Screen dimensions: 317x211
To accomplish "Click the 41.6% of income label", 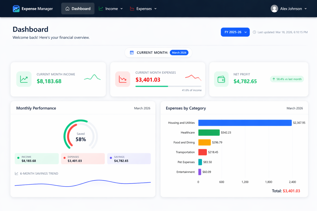I will tap(192, 91).
